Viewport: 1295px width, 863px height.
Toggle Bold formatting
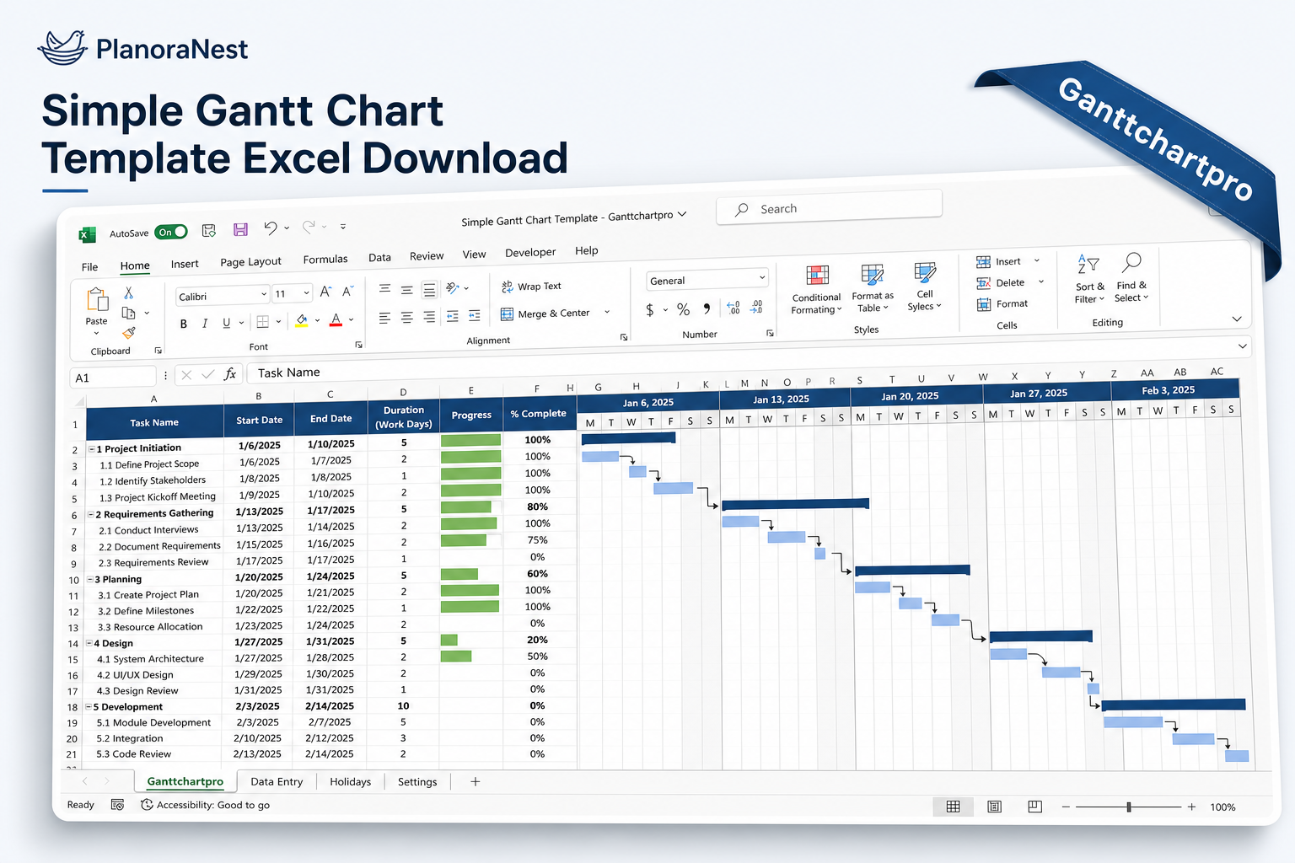point(184,324)
